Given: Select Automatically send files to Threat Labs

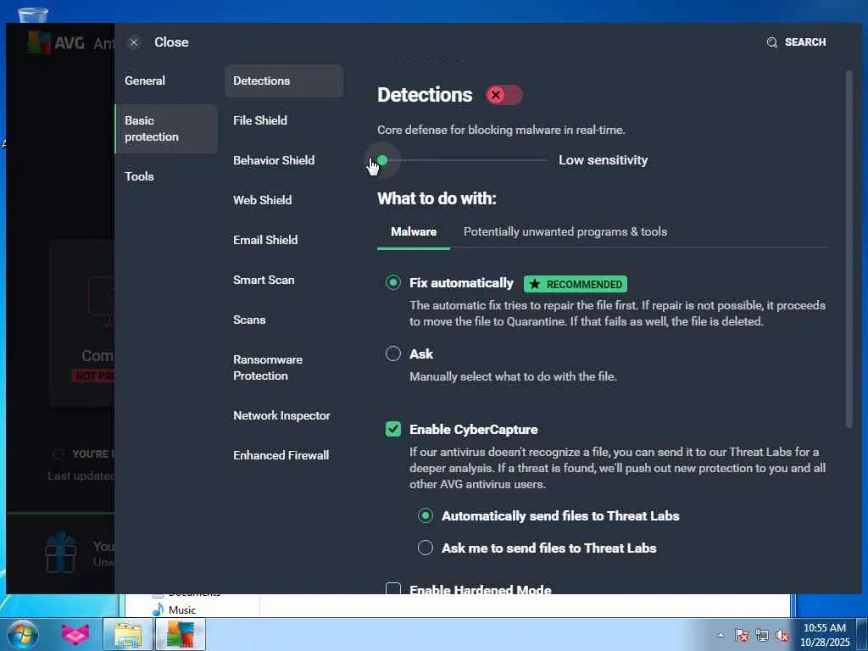Looking at the screenshot, I should click(426, 516).
